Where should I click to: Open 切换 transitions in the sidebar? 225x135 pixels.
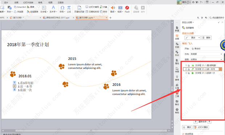(177, 45)
